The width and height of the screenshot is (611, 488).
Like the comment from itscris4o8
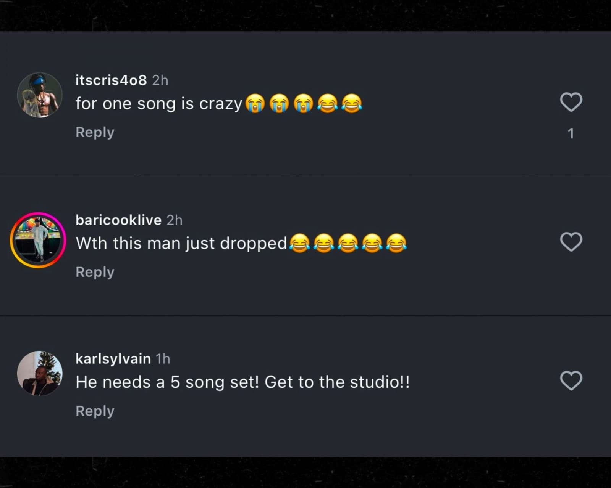[x=571, y=102]
